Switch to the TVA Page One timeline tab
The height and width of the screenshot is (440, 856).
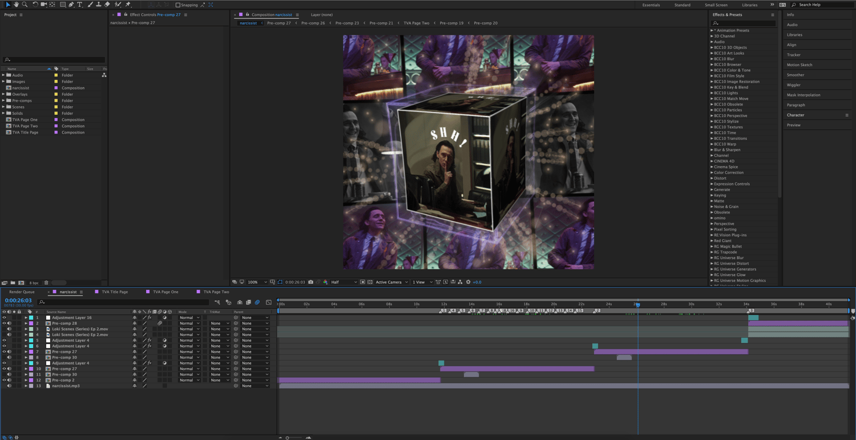(x=165, y=292)
